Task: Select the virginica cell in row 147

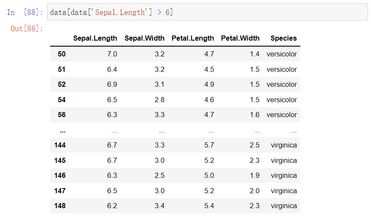Action: coord(284,191)
